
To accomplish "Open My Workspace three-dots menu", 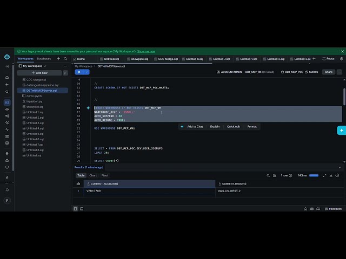I will 65,66.
